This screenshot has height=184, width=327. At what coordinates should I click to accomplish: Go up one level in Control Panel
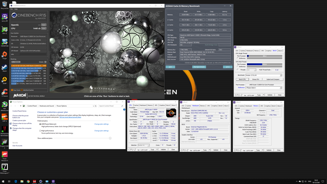(x=21, y=106)
